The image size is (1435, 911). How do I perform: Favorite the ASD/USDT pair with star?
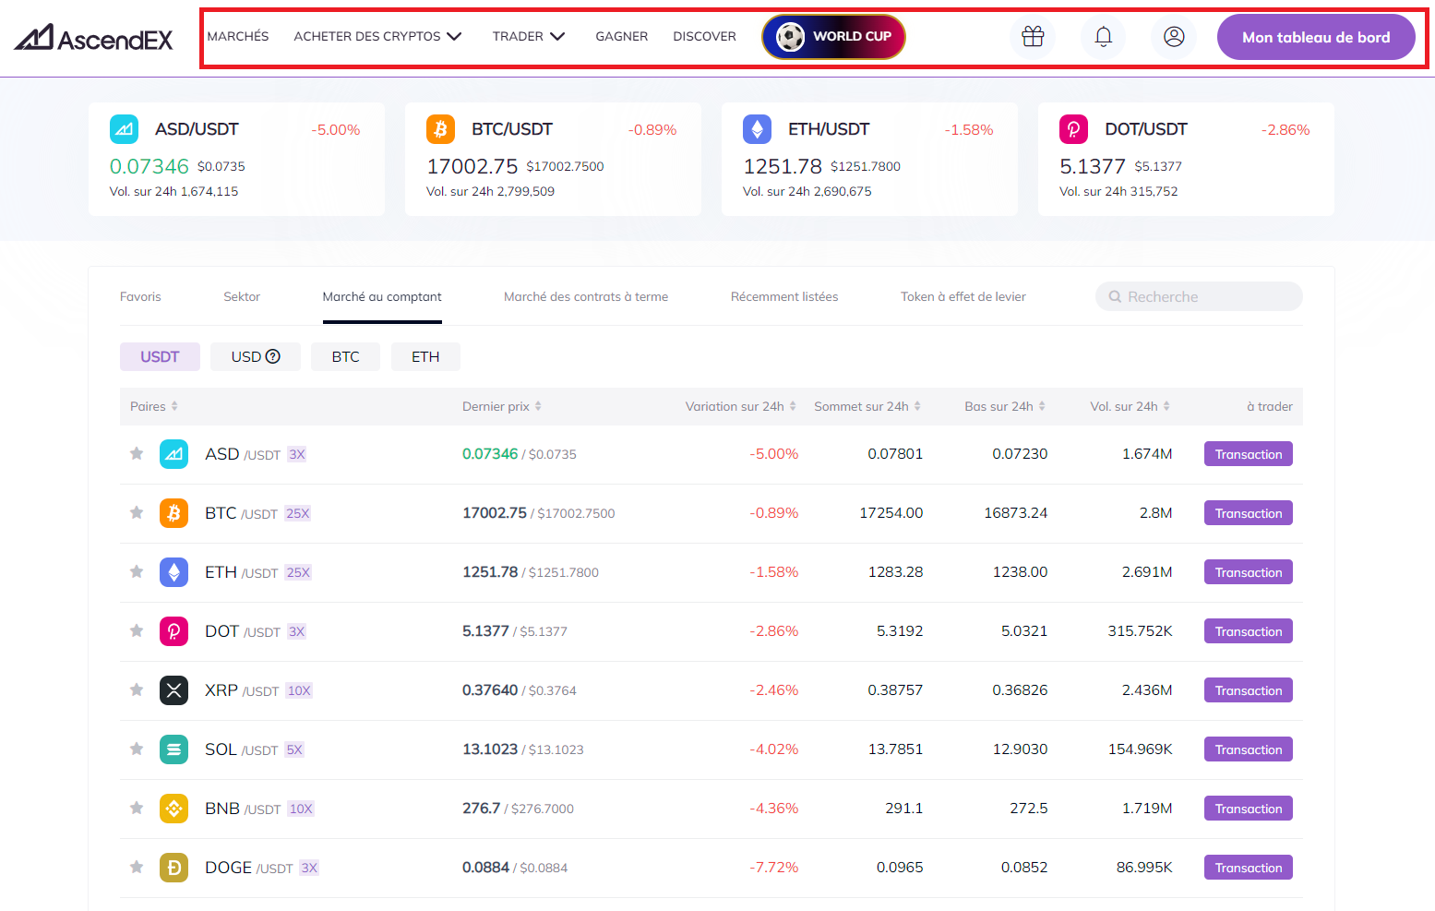(x=137, y=453)
